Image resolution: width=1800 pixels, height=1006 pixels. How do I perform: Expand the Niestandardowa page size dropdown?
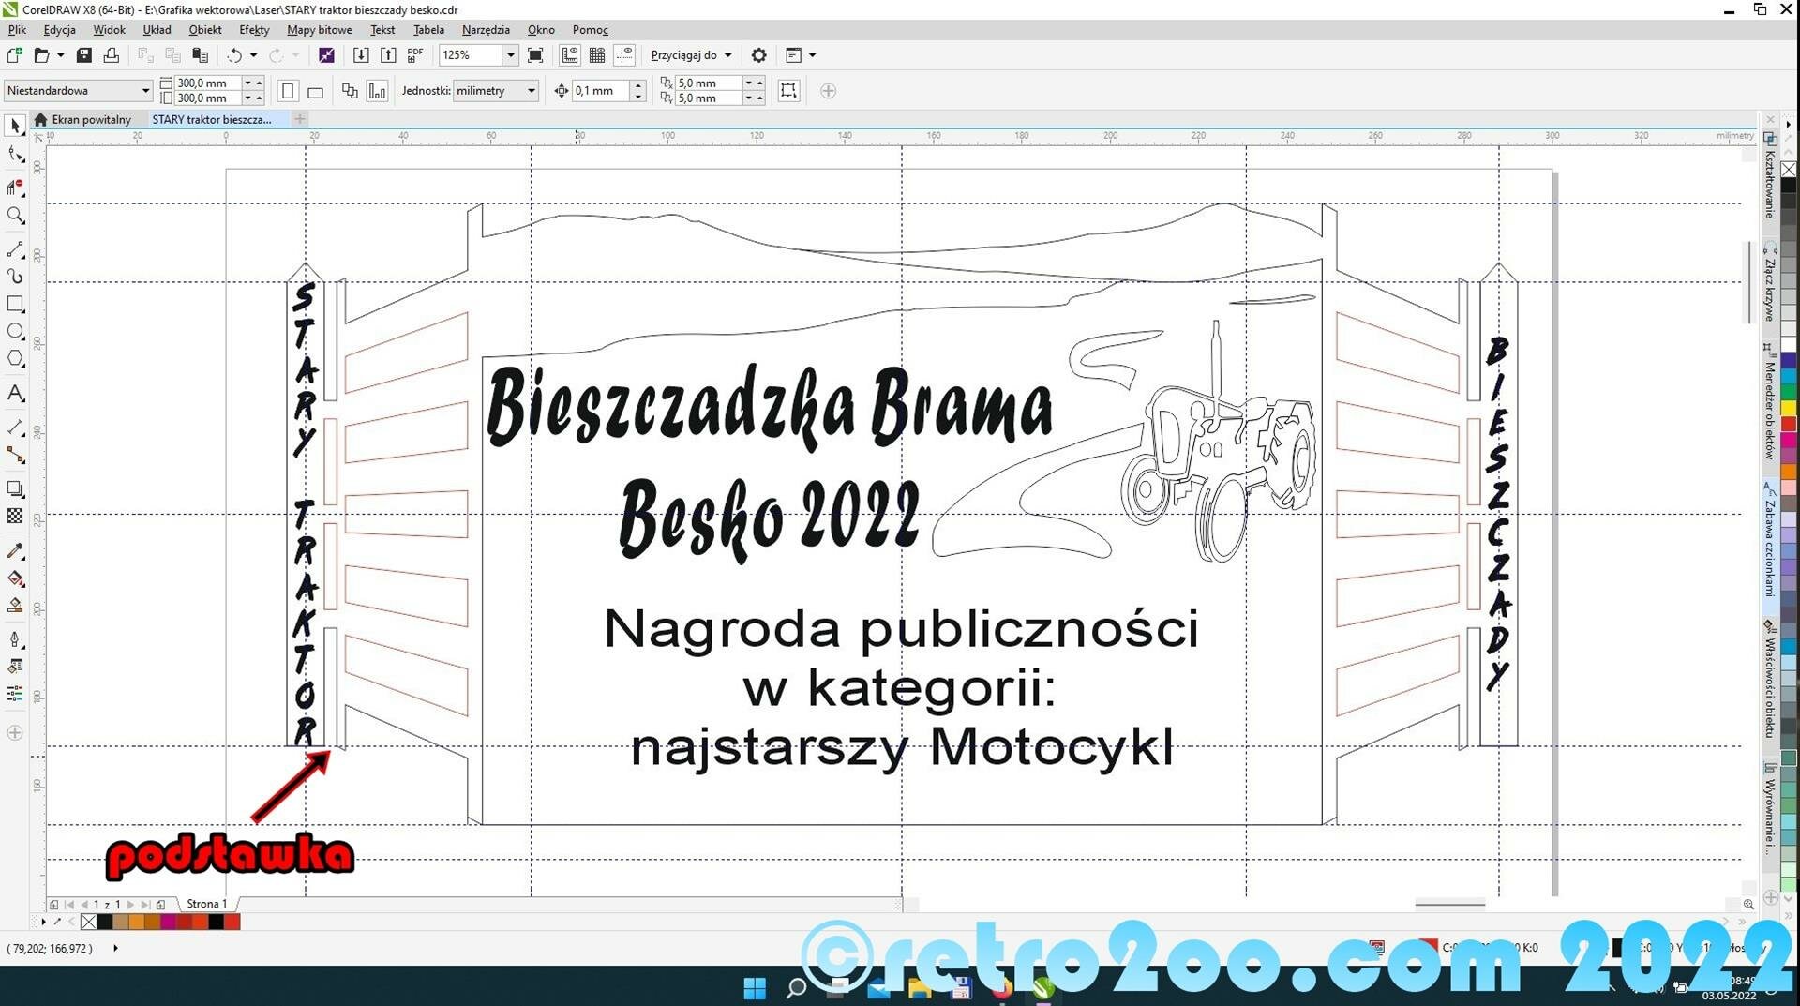click(x=145, y=91)
